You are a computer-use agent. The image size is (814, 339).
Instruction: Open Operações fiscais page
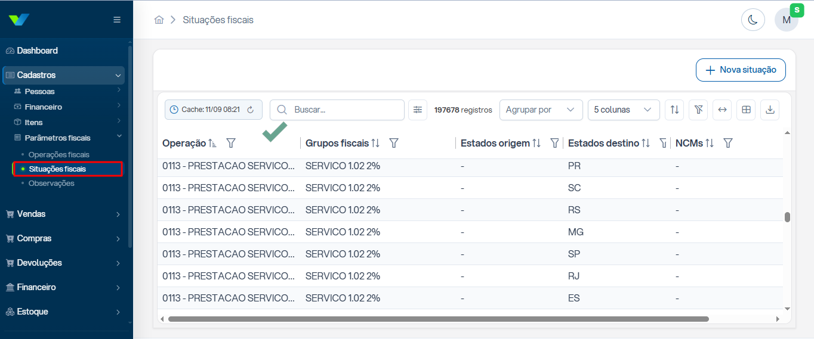pos(59,154)
